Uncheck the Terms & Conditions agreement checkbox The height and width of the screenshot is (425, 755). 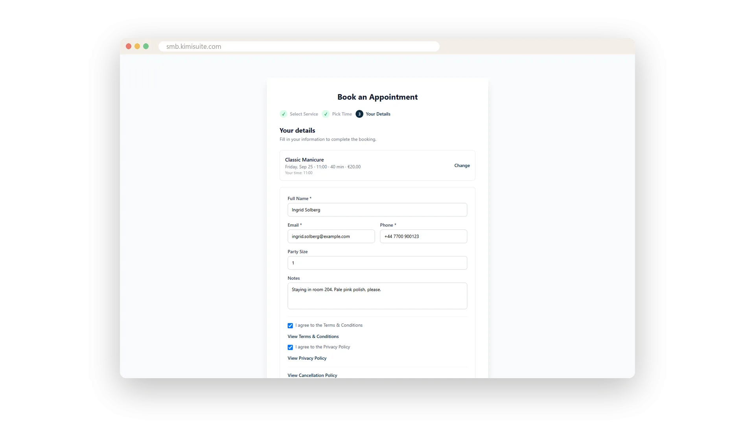pyautogui.click(x=290, y=325)
